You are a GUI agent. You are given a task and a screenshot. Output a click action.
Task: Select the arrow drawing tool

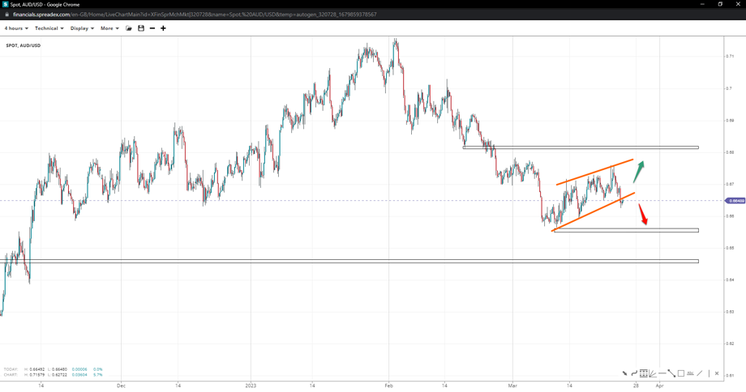[x=624, y=373]
